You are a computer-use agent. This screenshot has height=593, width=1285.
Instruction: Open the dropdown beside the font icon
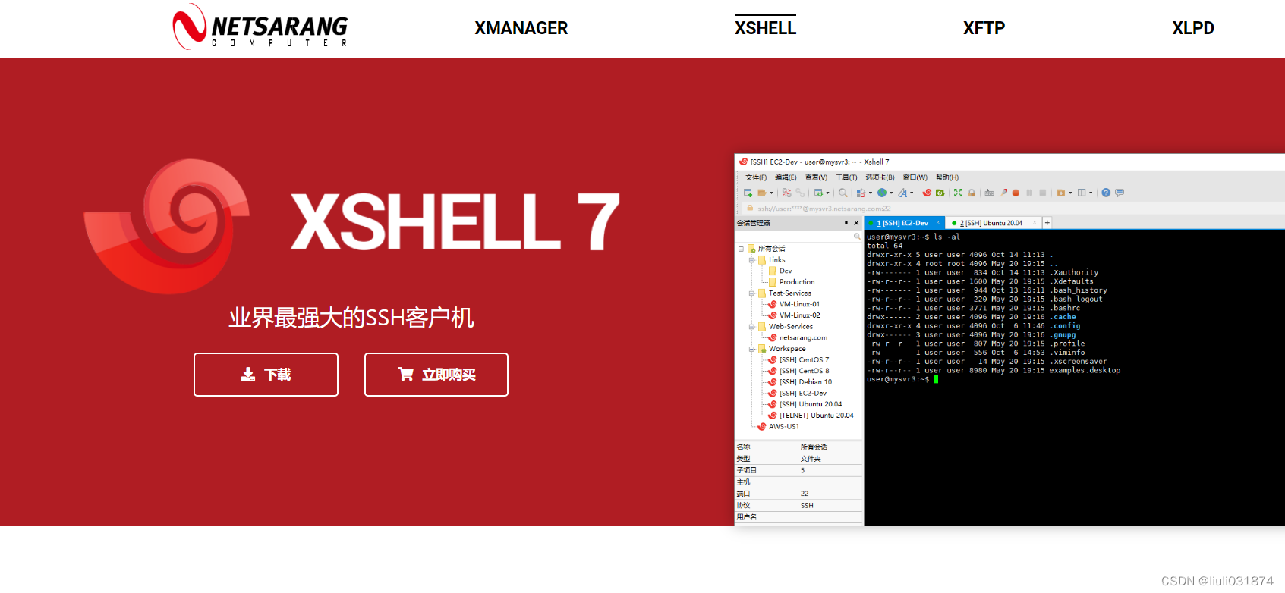tap(912, 193)
